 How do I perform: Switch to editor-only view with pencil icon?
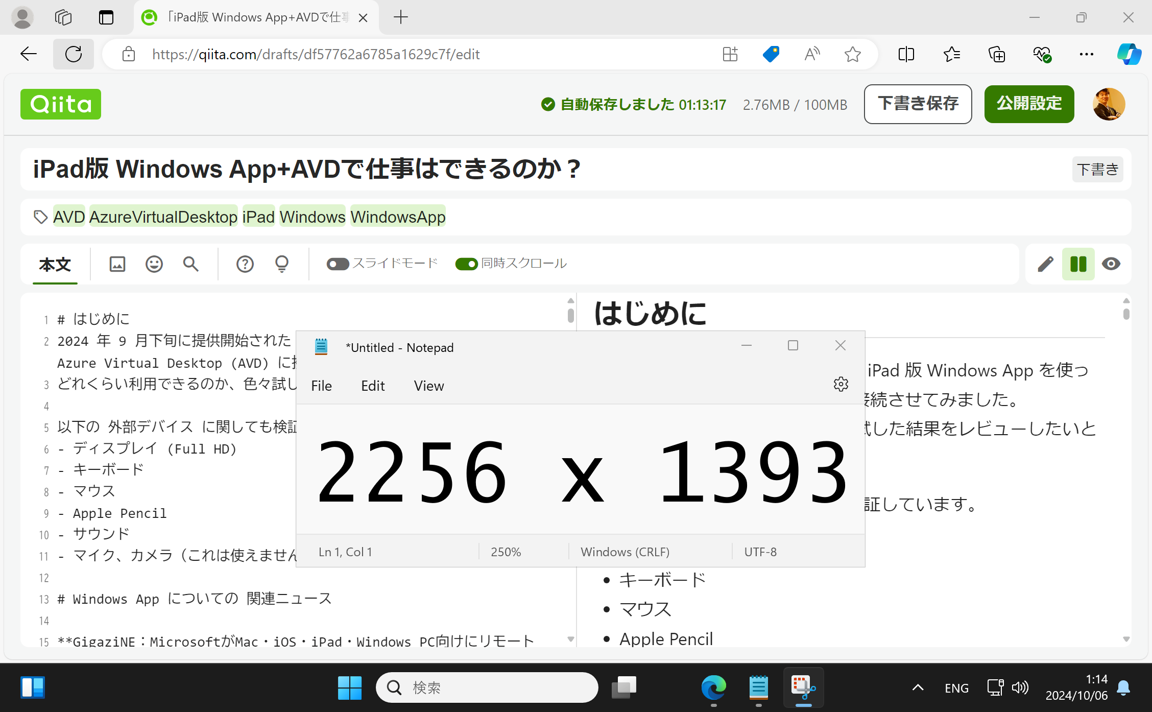click(1045, 264)
